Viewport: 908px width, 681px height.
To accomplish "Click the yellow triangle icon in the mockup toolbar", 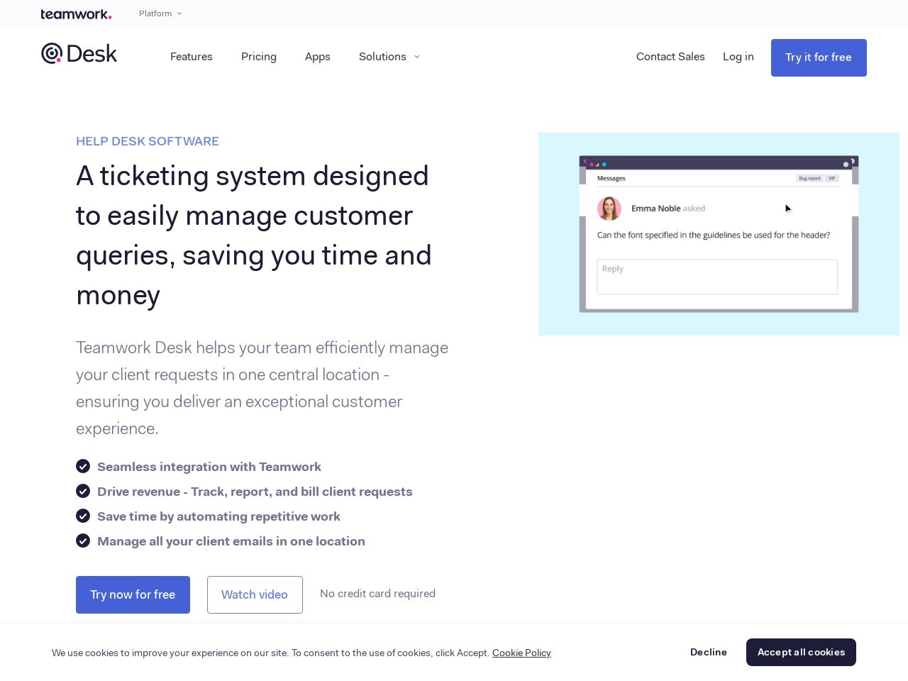I will click(x=597, y=165).
